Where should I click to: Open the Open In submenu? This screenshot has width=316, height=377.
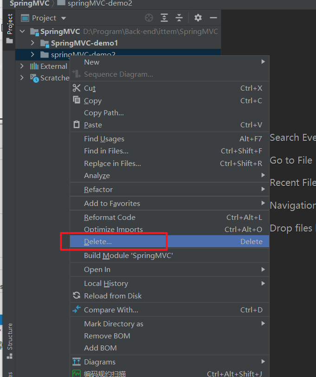coord(169,269)
